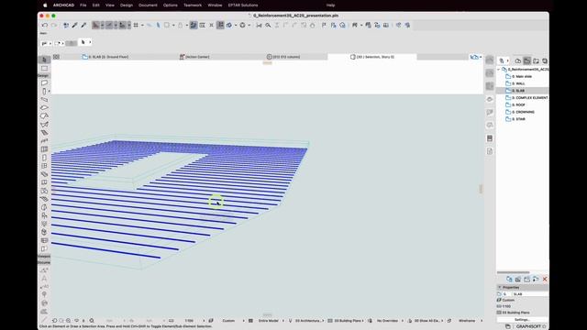Open the 03 Building Plans model view dropdown

click(x=349, y=321)
